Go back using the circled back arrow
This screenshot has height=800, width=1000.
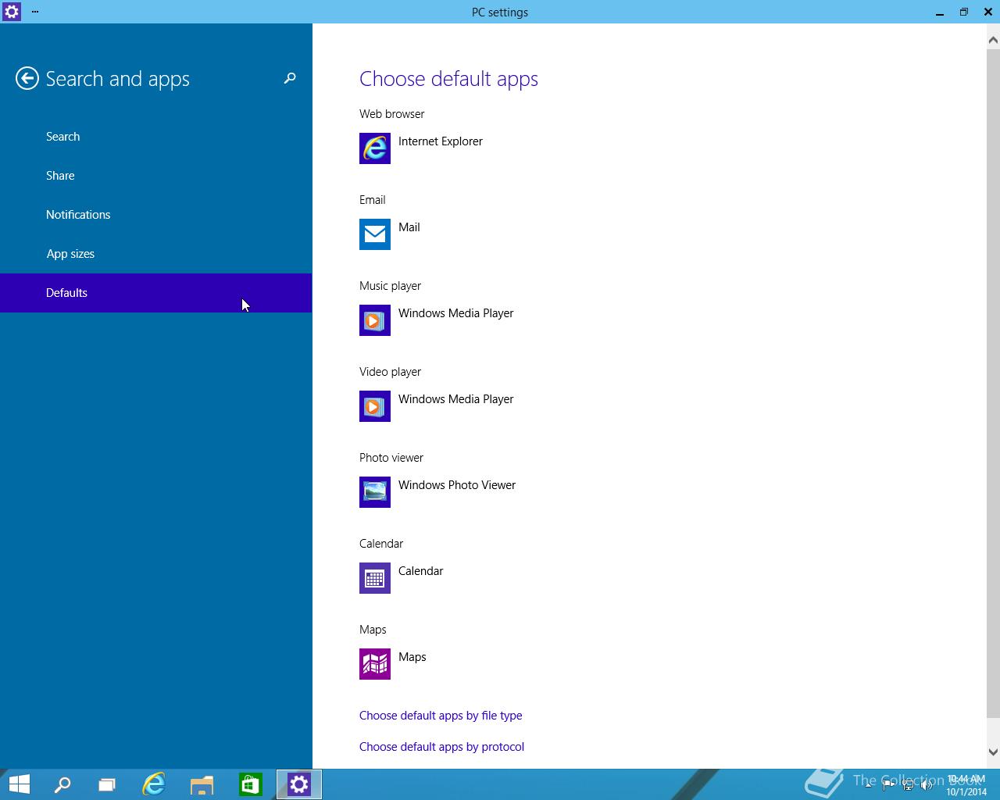pos(27,78)
